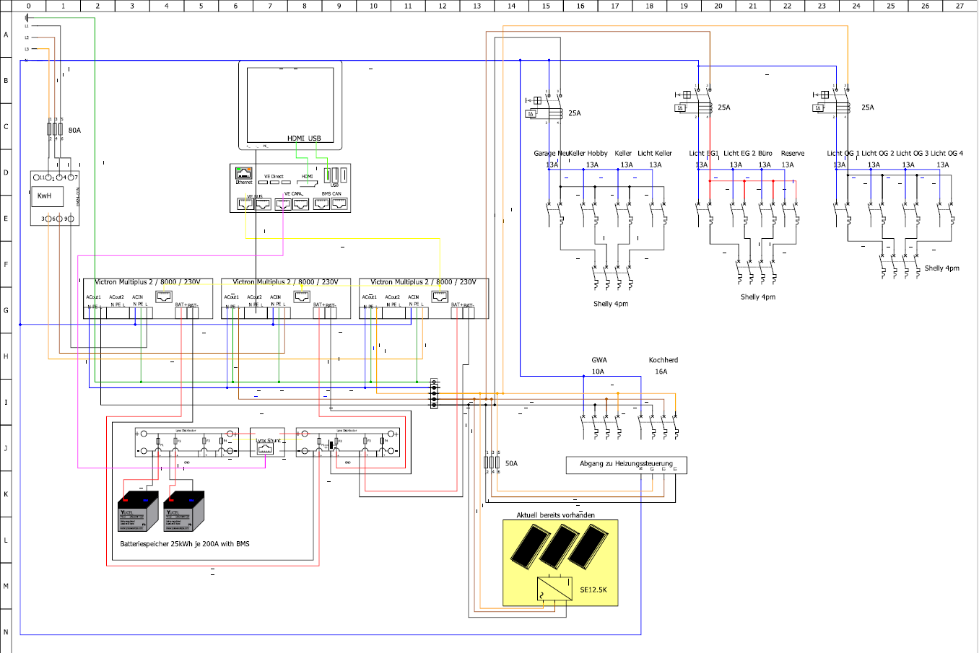The height and width of the screenshot is (653, 979).
Task: Click the 16A rating under Kochherd
Action: (x=661, y=372)
